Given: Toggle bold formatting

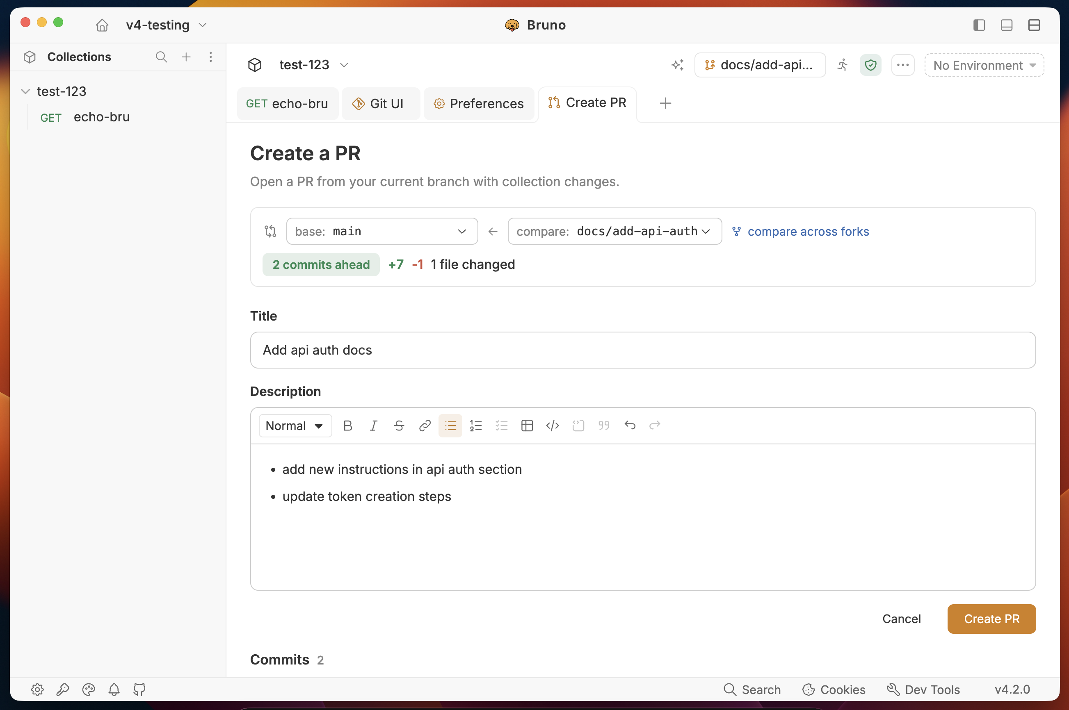Looking at the screenshot, I should [347, 426].
